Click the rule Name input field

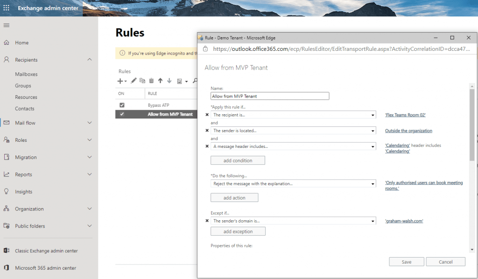point(270,96)
